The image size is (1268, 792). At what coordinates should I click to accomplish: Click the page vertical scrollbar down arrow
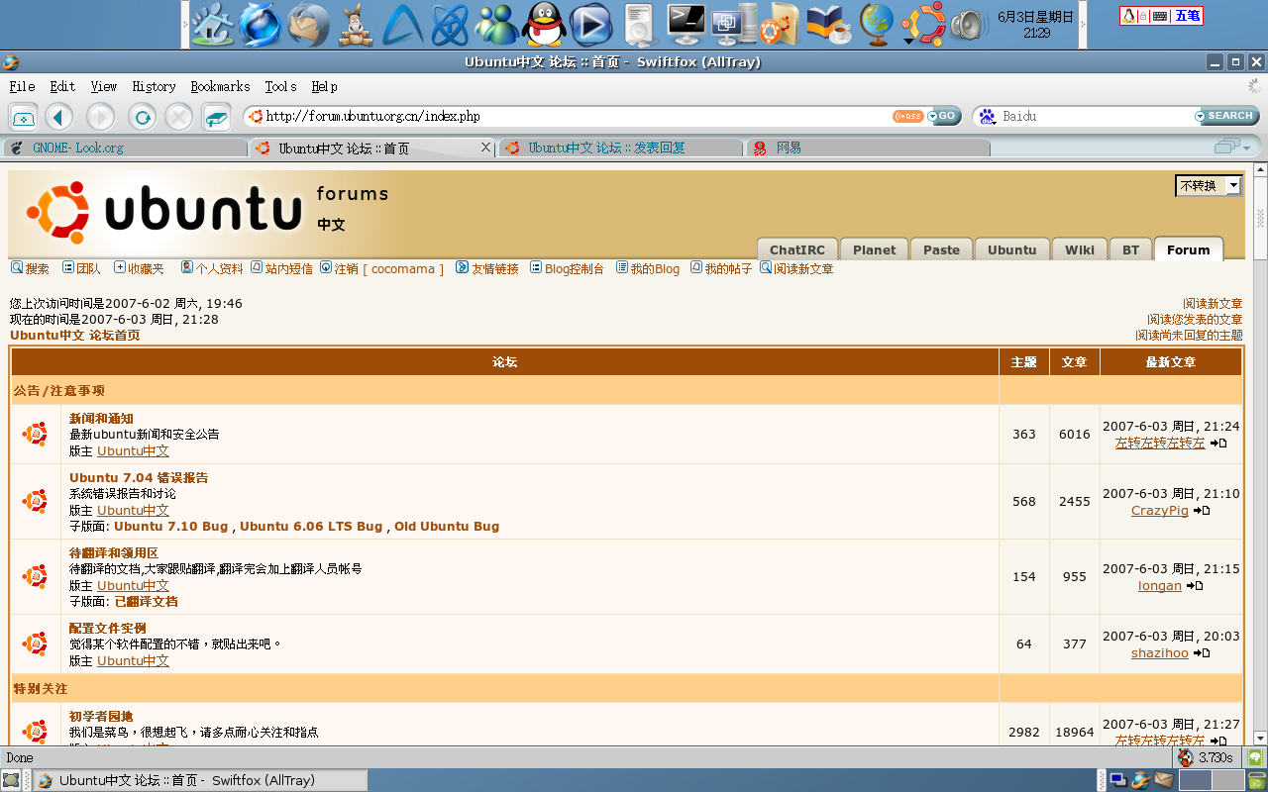tap(1260, 739)
